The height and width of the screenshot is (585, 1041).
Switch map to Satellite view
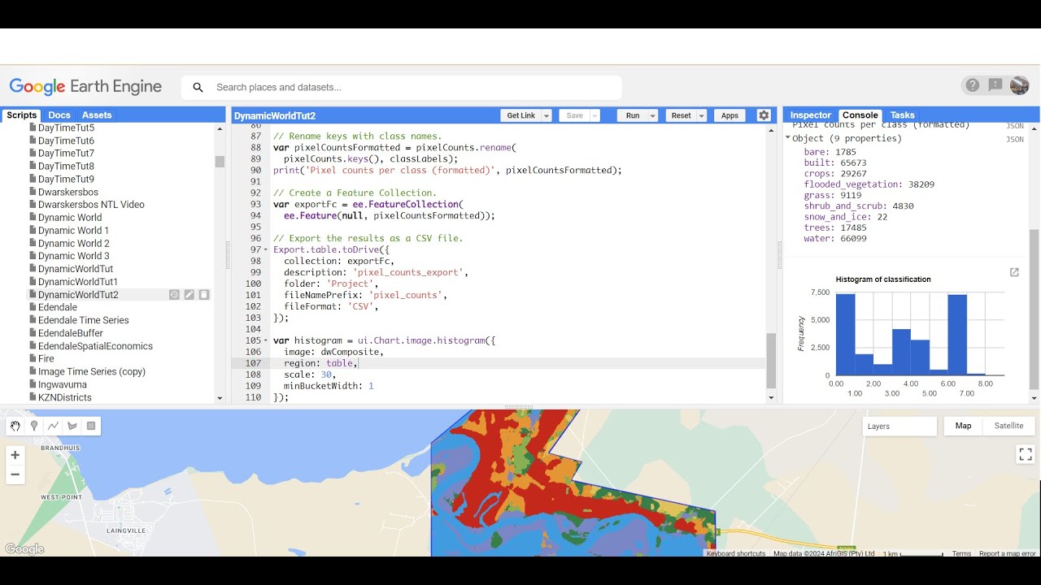coord(1008,426)
